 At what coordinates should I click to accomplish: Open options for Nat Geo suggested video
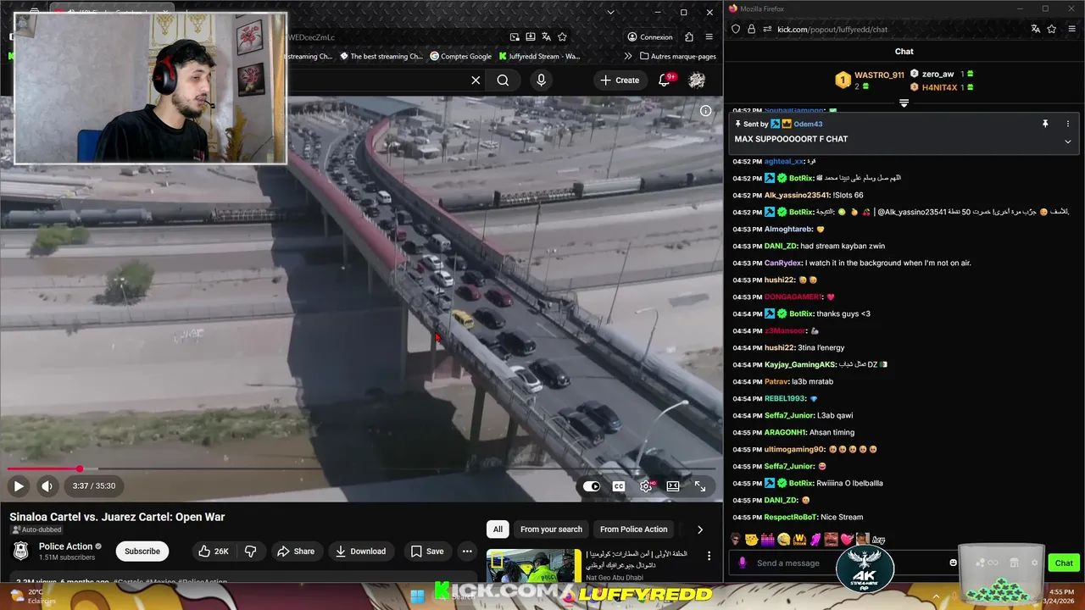click(709, 557)
